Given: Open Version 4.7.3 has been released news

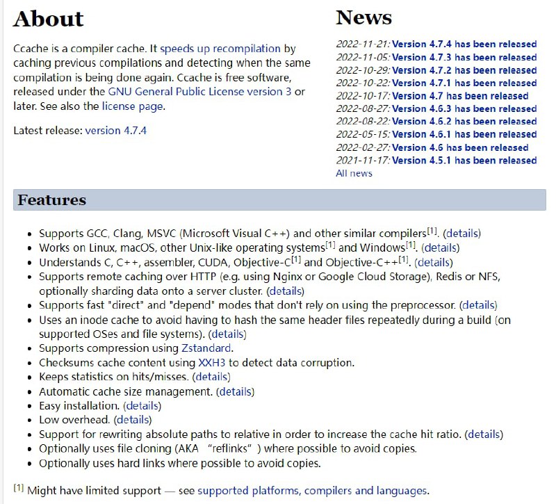Looking at the screenshot, I should (464, 58).
